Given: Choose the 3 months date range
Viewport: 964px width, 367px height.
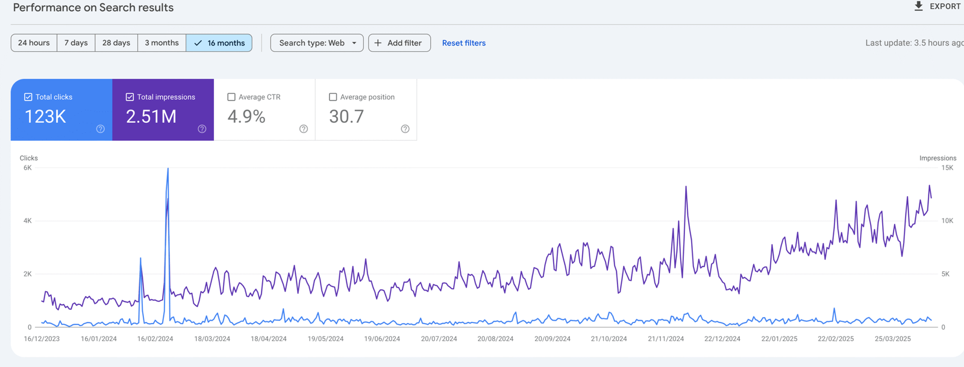Looking at the screenshot, I should (x=161, y=43).
